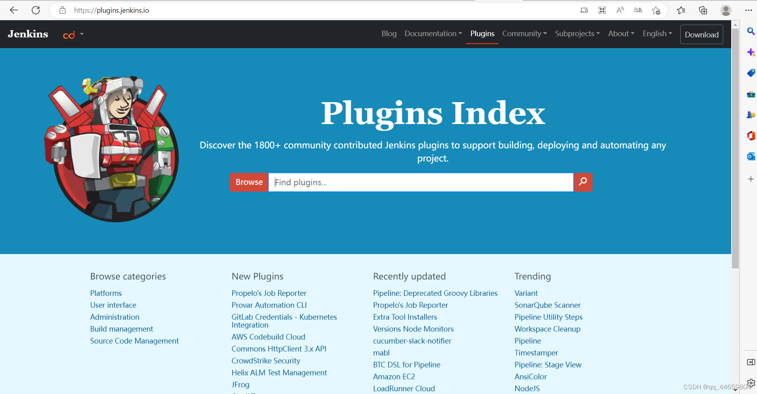Open the AWS Codebuild Cloud plugin
The width and height of the screenshot is (757, 394).
pos(268,337)
